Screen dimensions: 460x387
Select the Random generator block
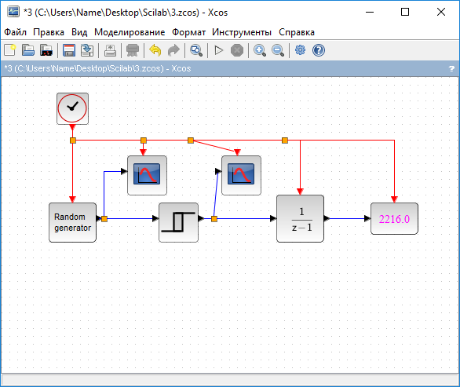(72, 222)
